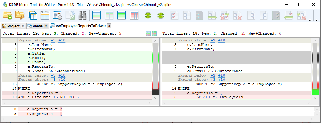Screen dimensions: 321x123
Task: Click right pane vertical scrollbar down arrow
Action: tap(315, 98)
